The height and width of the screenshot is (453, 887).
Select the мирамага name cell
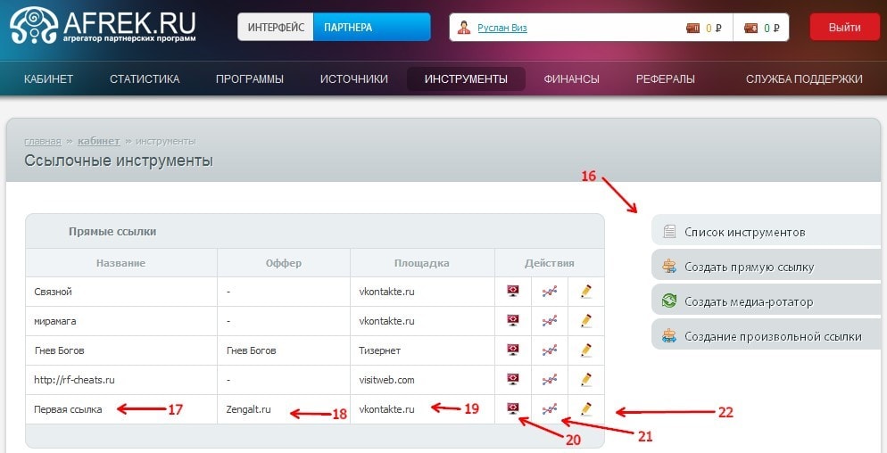[x=121, y=321]
